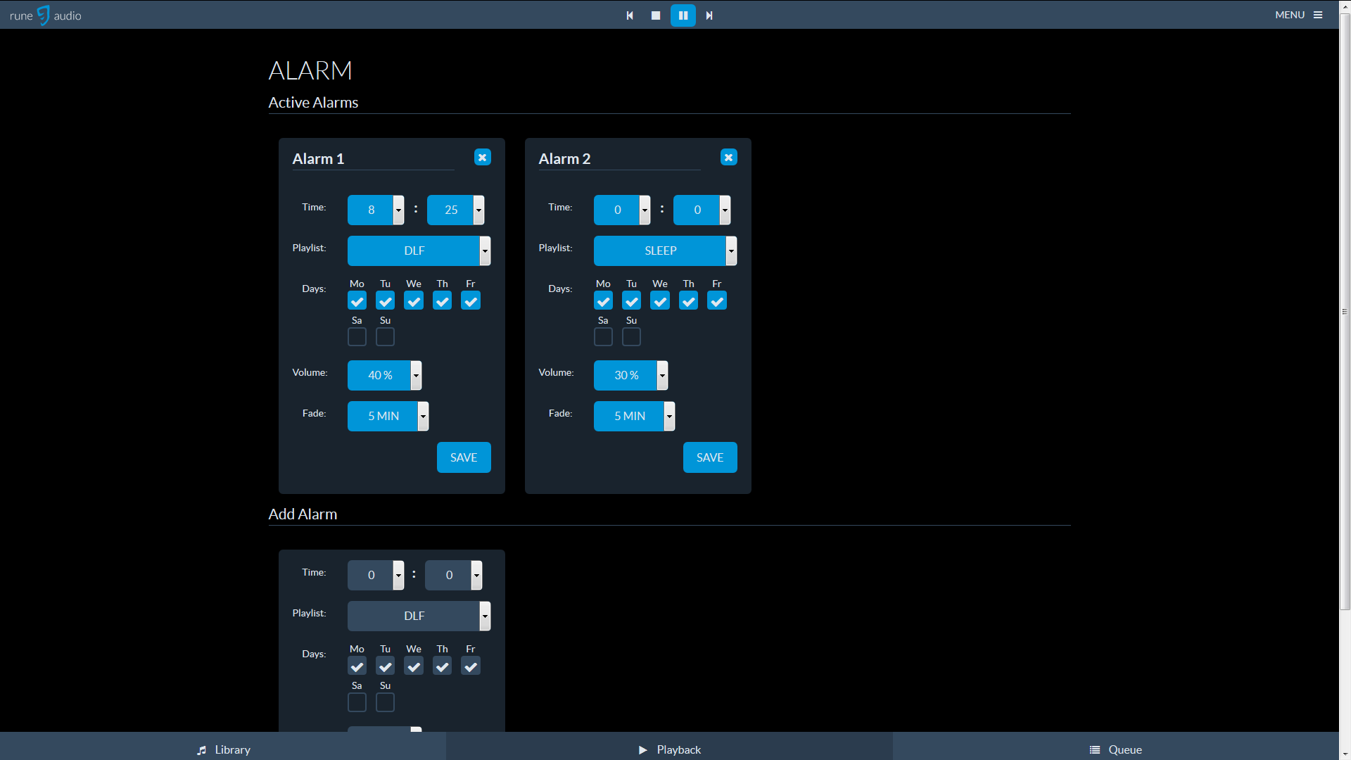Uncheck Monday in Add Alarm
This screenshot has width=1351, height=760.
click(x=357, y=666)
